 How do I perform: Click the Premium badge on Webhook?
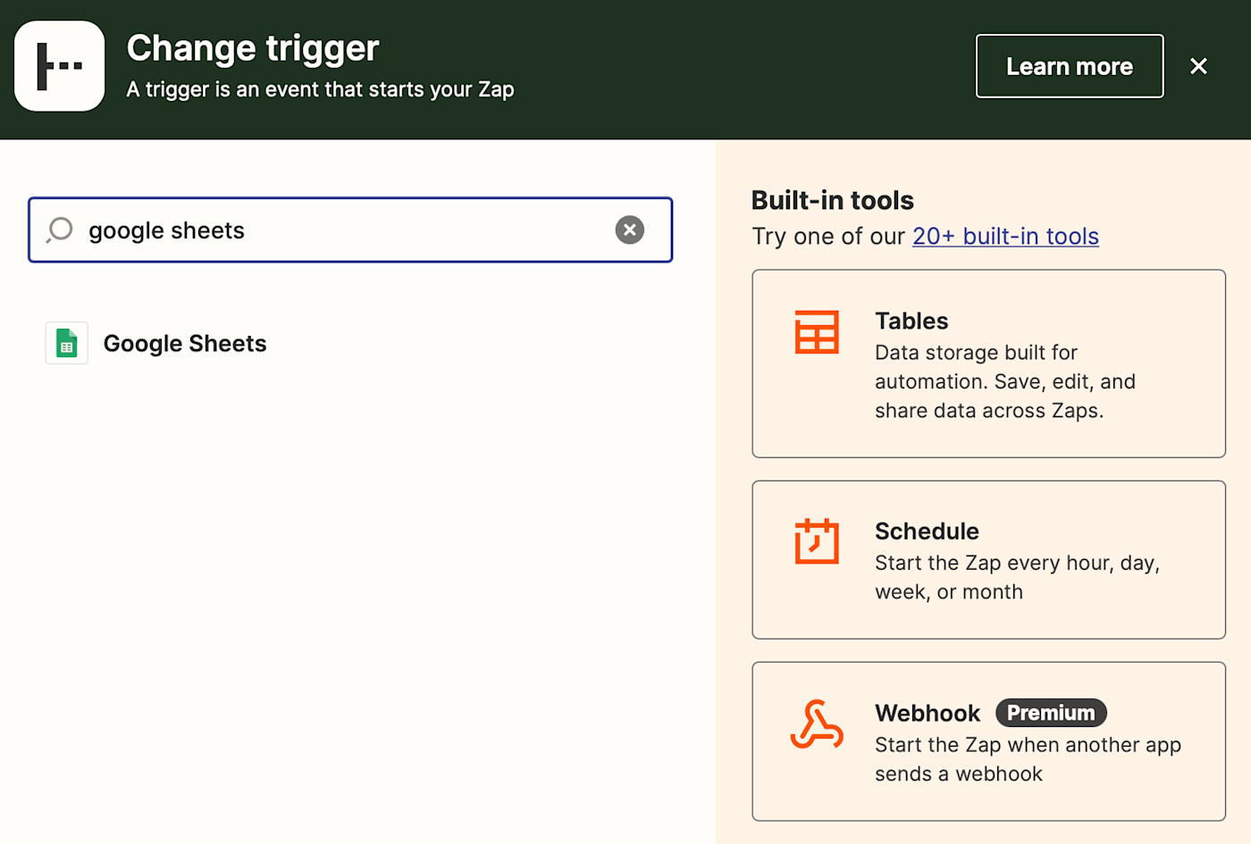pos(1051,713)
